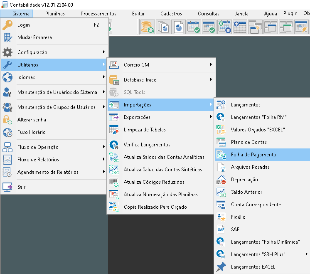Click the flowchart icon beside Fluxo de Operação

point(7,147)
